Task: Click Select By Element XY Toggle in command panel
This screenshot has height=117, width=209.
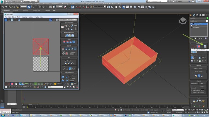Action: 205,46
